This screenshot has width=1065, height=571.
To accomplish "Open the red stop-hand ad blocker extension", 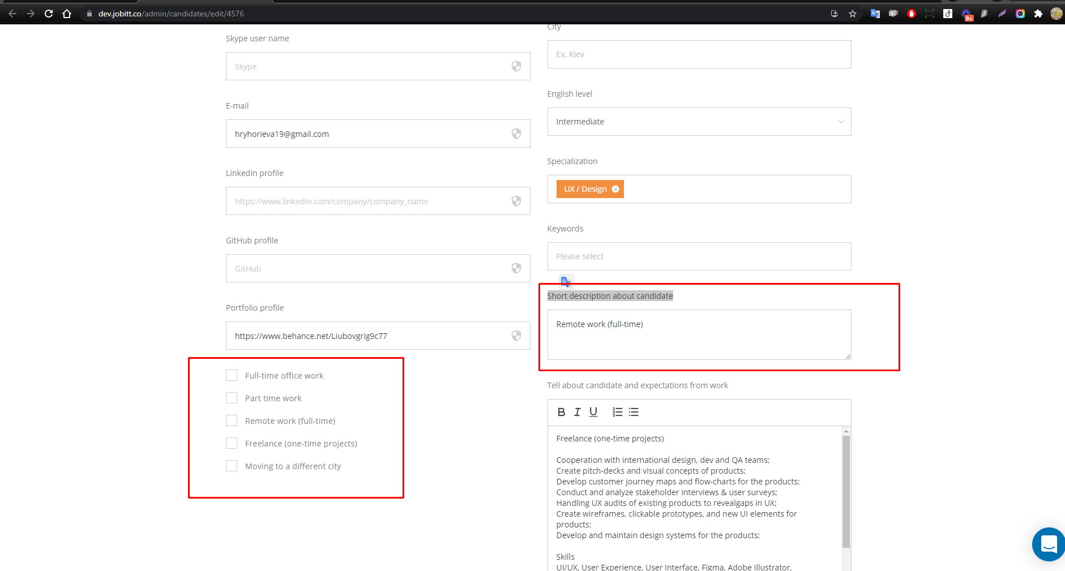I will (x=912, y=14).
